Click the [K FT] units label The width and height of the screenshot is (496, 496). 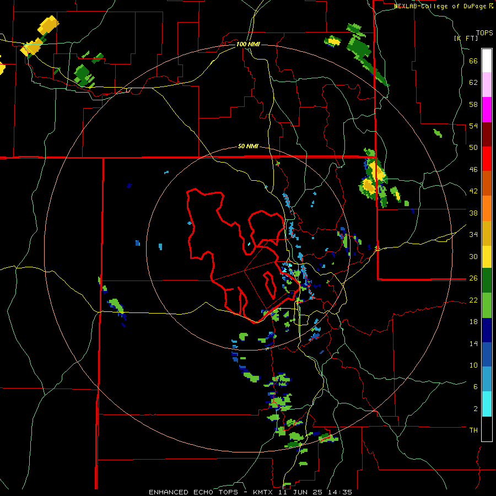466,38
